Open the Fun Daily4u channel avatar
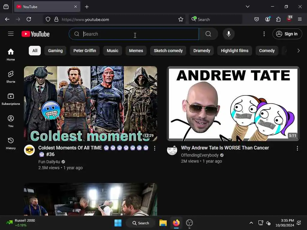Screen dimensions: 307x230 click(x=29, y=150)
